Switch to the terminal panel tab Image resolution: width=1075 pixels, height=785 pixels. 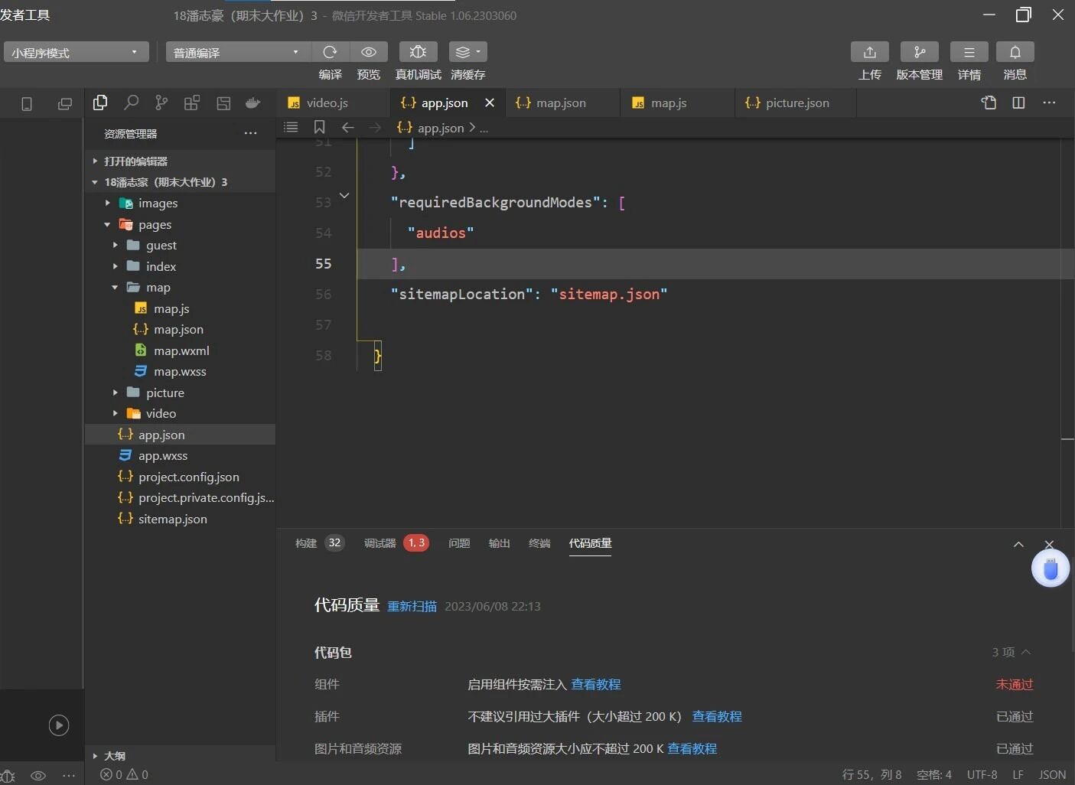pyautogui.click(x=539, y=543)
